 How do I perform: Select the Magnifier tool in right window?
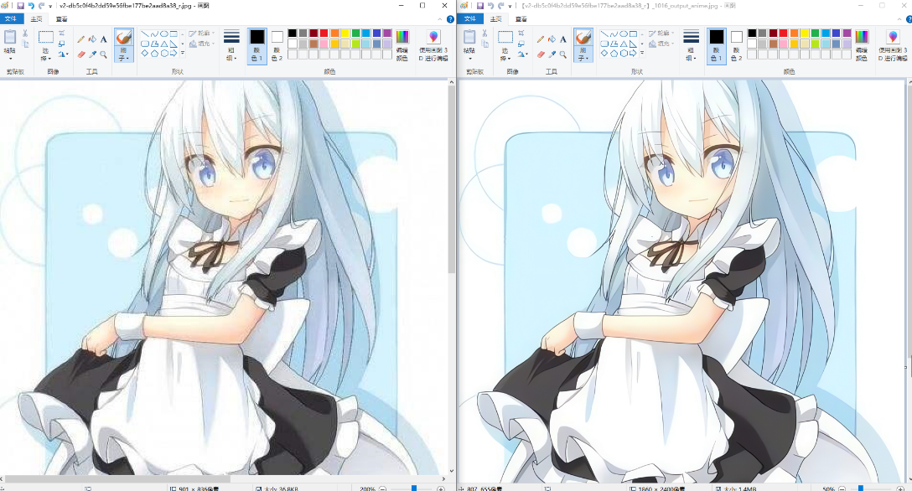(562, 54)
